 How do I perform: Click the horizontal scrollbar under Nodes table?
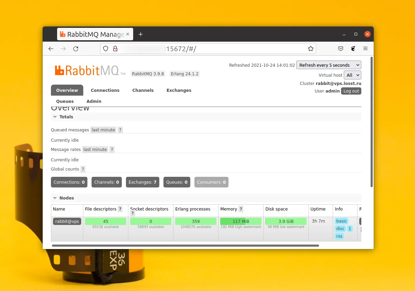point(185,246)
